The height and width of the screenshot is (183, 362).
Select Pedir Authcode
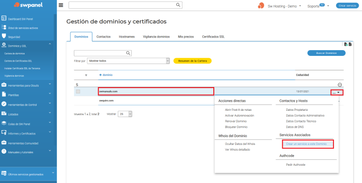tap(295, 165)
